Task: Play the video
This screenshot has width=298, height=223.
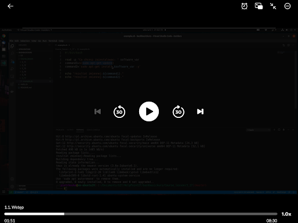Action: (x=149, y=111)
